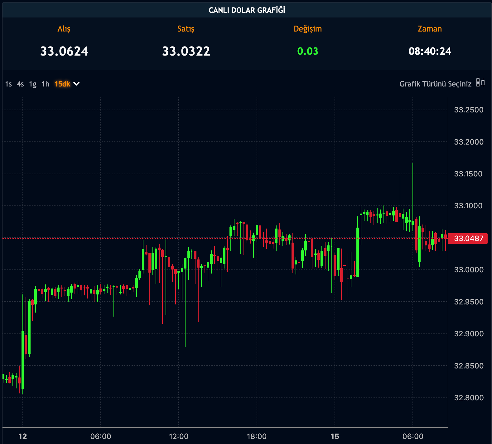This screenshot has height=444, width=492.
Task: Open Grafik Türünü Seçiniz selector
Action: (x=435, y=84)
